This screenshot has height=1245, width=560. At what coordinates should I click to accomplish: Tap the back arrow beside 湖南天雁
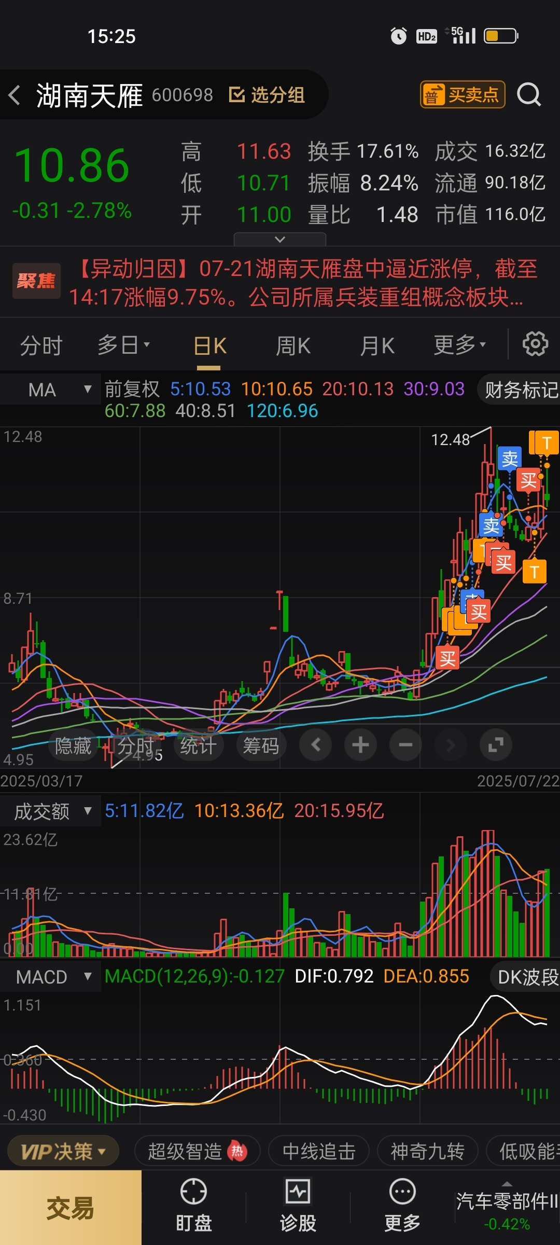point(15,95)
